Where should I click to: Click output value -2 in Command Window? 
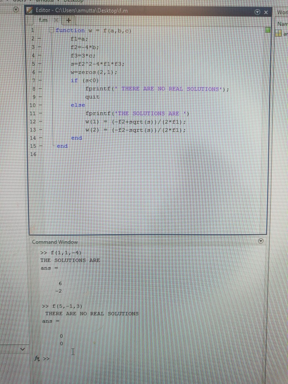(58, 291)
